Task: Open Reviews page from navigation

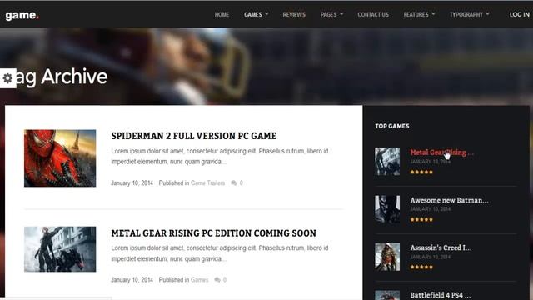Action: [294, 15]
